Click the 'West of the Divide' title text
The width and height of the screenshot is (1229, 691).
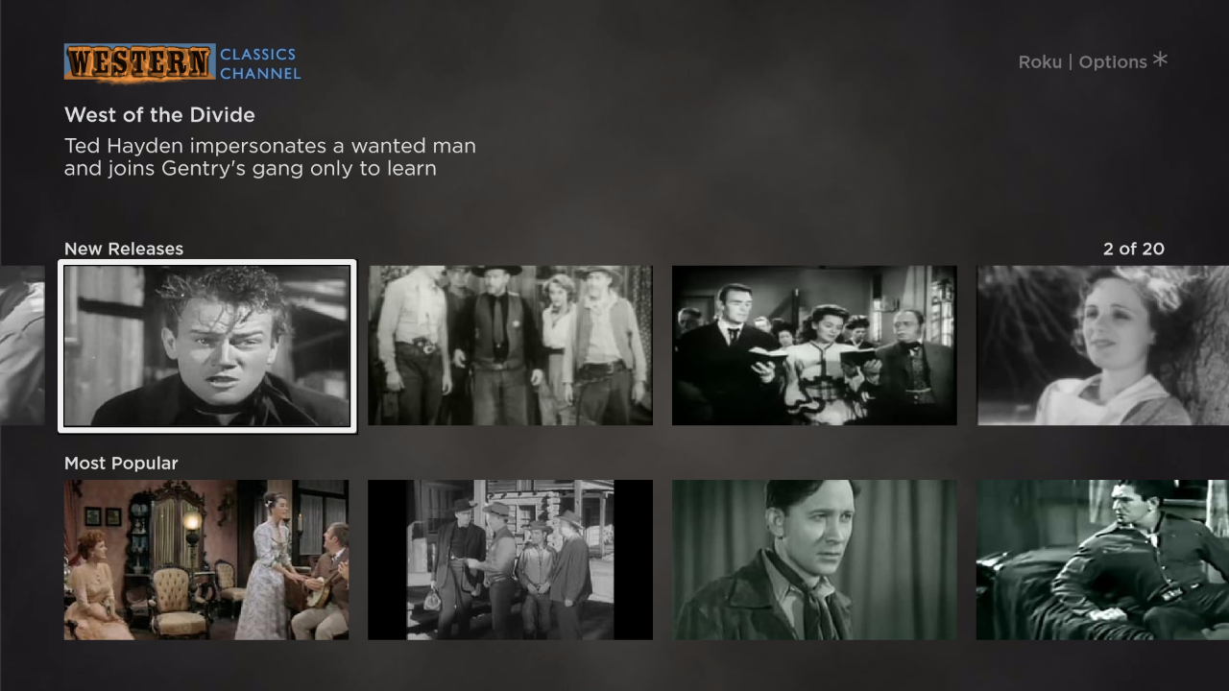coord(159,115)
